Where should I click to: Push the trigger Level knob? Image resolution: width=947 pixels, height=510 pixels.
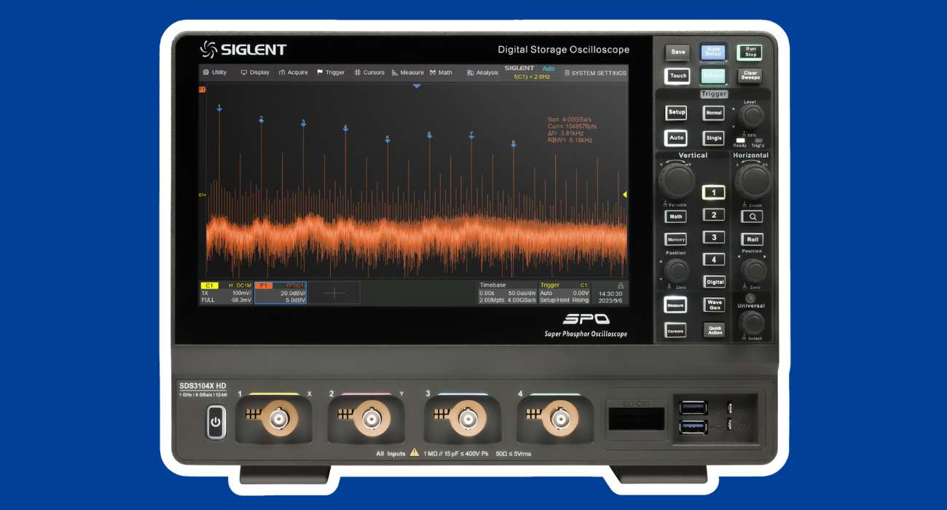750,117
